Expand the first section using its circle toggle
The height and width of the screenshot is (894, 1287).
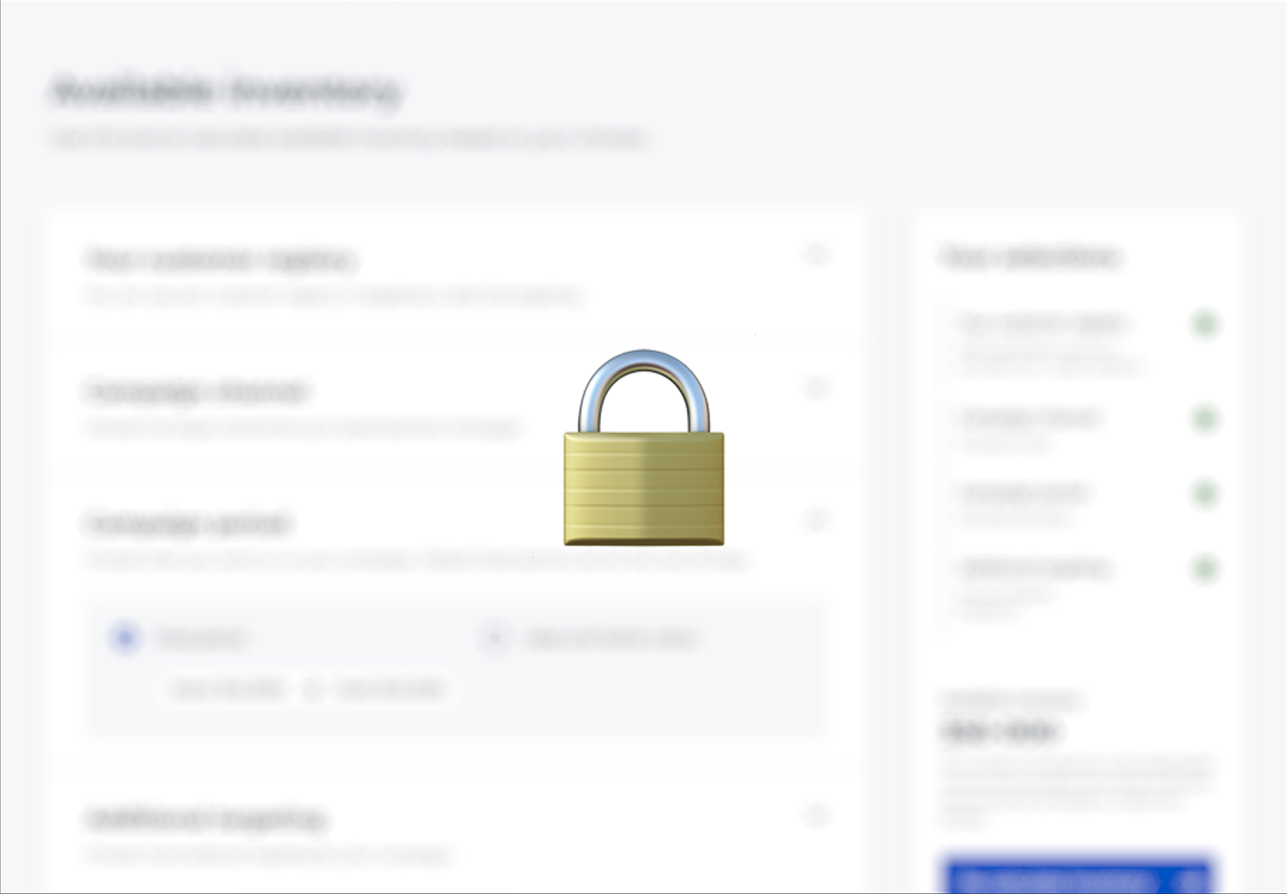click(816, 255)
